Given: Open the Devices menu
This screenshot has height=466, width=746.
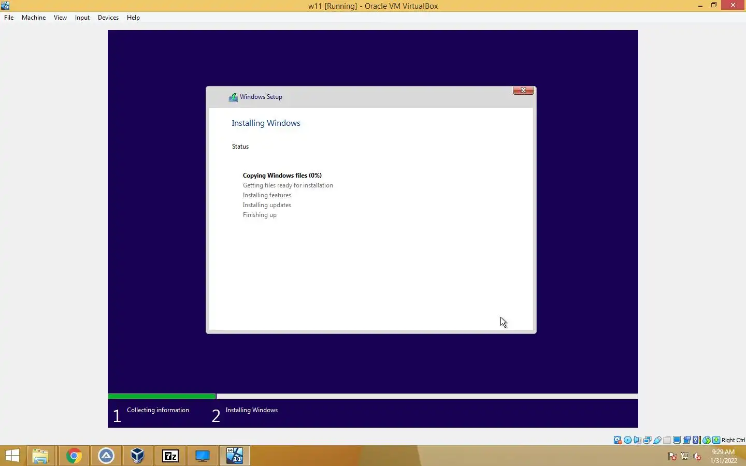Looking at the screenshot, I should [108, 17].
